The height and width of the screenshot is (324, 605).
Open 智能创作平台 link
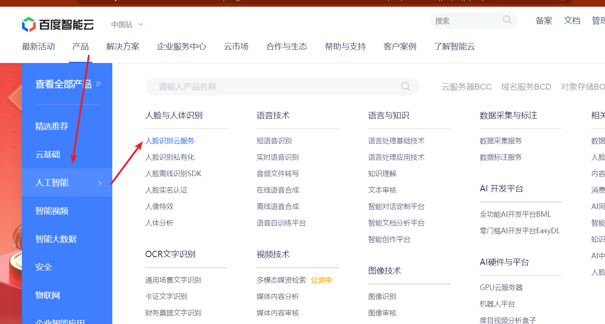(389, 239)
